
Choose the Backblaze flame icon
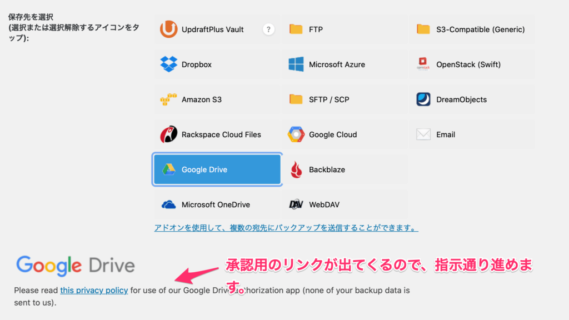[x=296, y=169]
